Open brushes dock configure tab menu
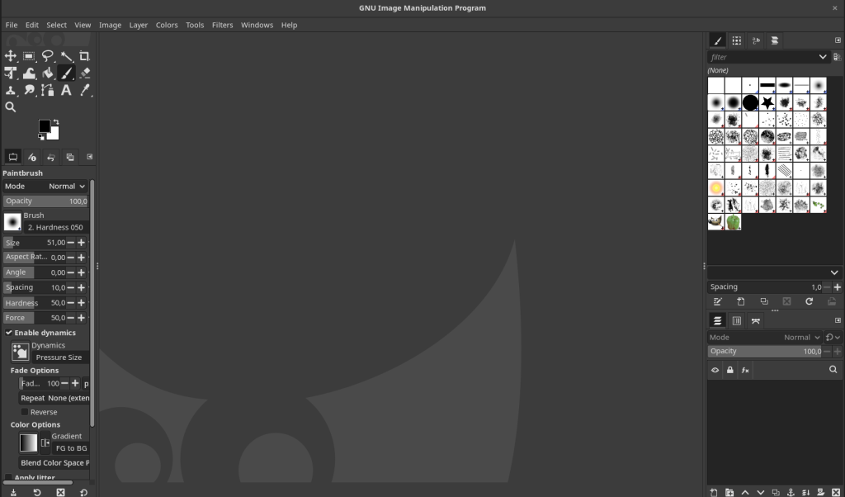 pyautogui.click(x=838, y=40)
